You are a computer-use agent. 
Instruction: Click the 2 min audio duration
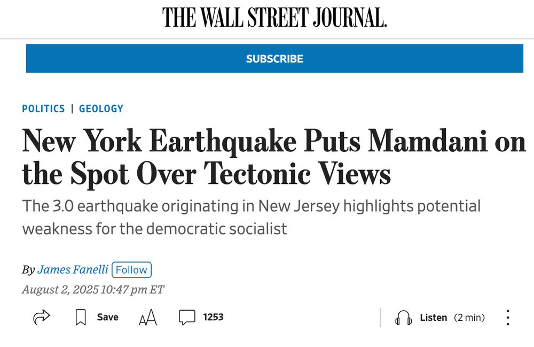click(x=469, y=318)
